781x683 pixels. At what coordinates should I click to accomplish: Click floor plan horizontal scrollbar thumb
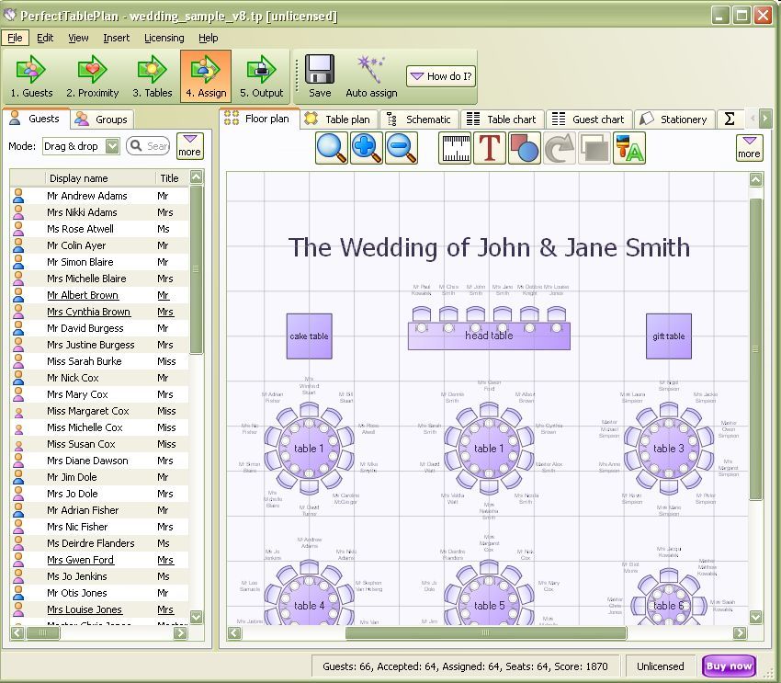tap(486, 632)
